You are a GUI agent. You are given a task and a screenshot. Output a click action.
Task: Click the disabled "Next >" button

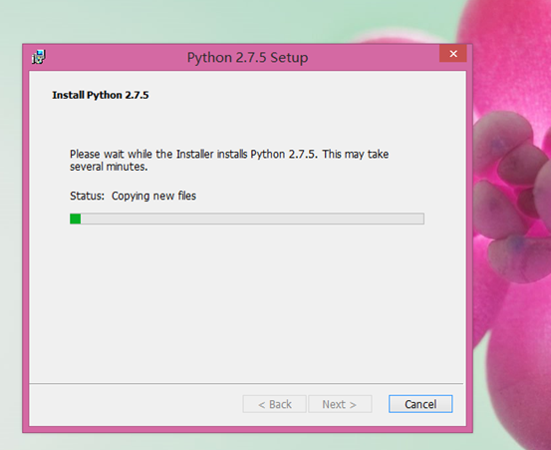click(340, 404)
